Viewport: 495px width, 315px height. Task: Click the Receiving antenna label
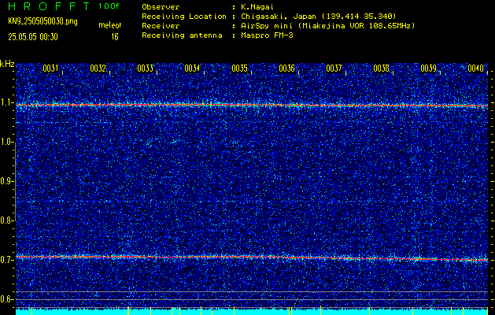coord(182,35)
